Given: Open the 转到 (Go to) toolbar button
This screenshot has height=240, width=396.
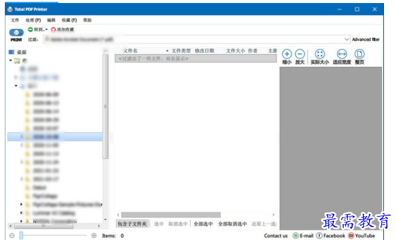Looking at the screenshot, I should 38,29.
